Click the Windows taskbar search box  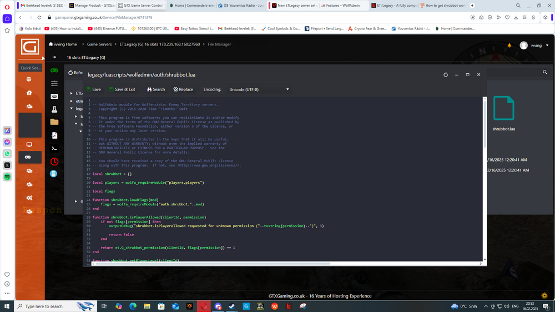[56, 306]
